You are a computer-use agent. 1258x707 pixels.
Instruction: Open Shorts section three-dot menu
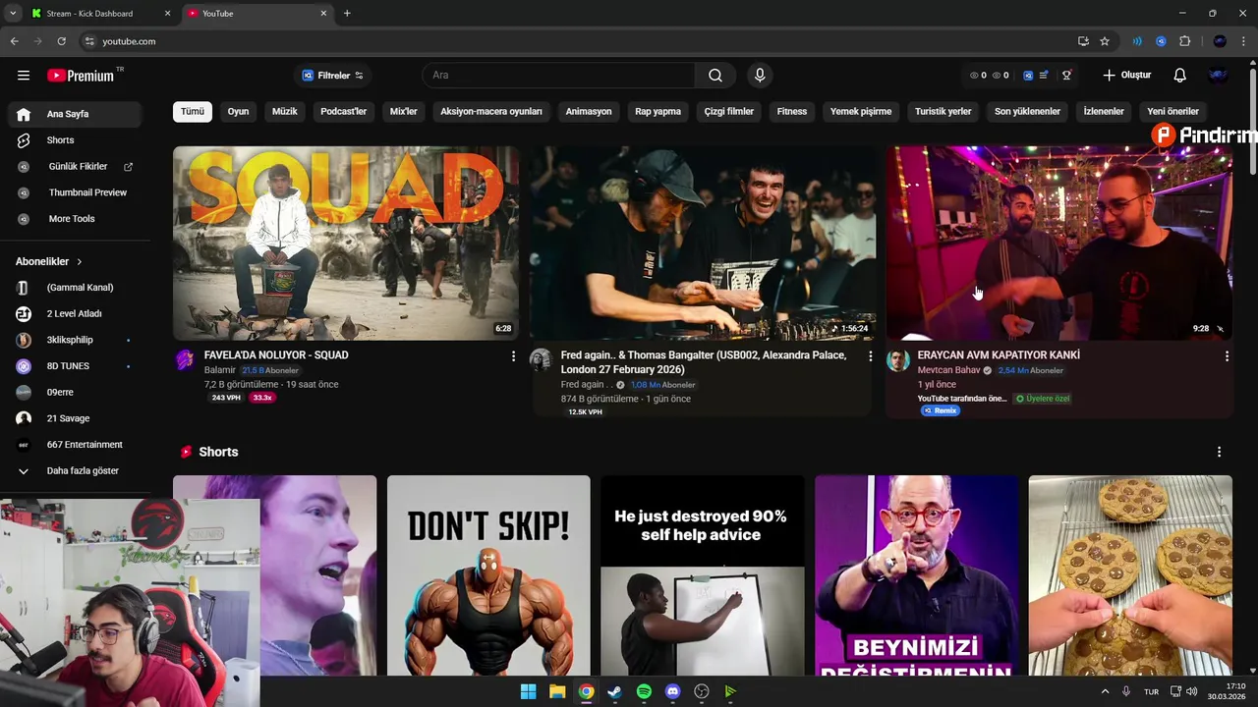1219,452
